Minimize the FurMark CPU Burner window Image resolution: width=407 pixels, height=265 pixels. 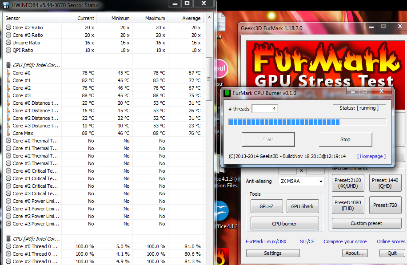click(352, 91)
